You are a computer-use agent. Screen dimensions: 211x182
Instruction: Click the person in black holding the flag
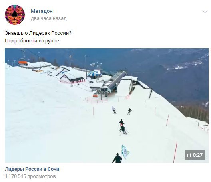[x=117, y=158]
